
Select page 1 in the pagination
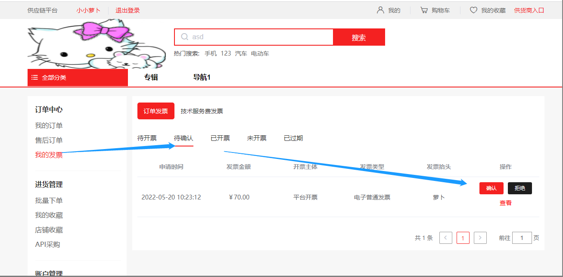click(x=463, y=238)
